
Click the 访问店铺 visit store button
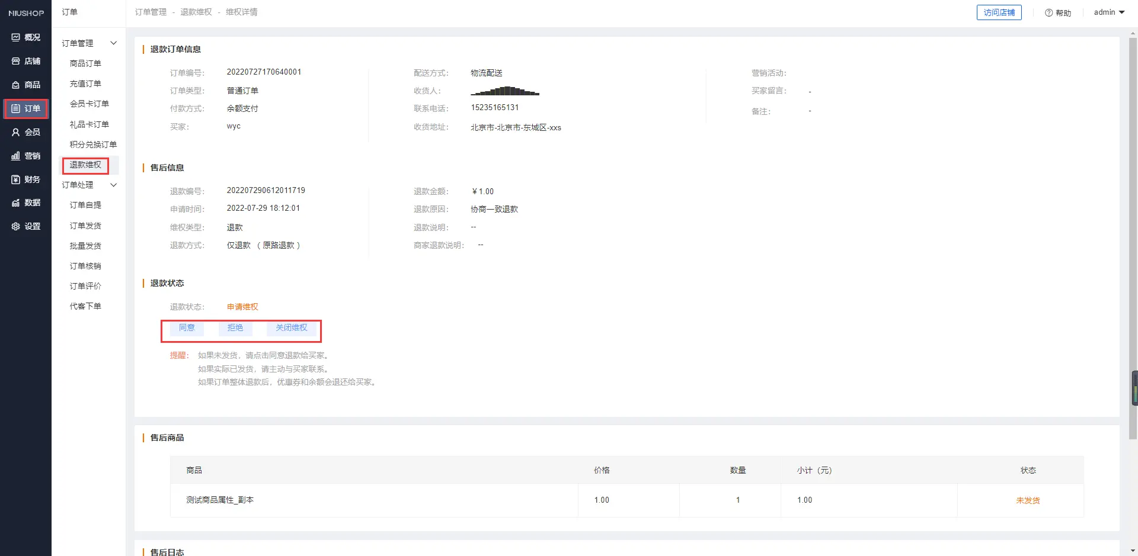click(x=999, y=12)
